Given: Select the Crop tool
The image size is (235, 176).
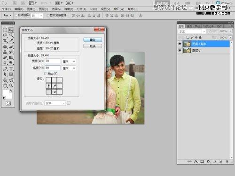Looking at the screenshot, I should [x=5, y=41].
